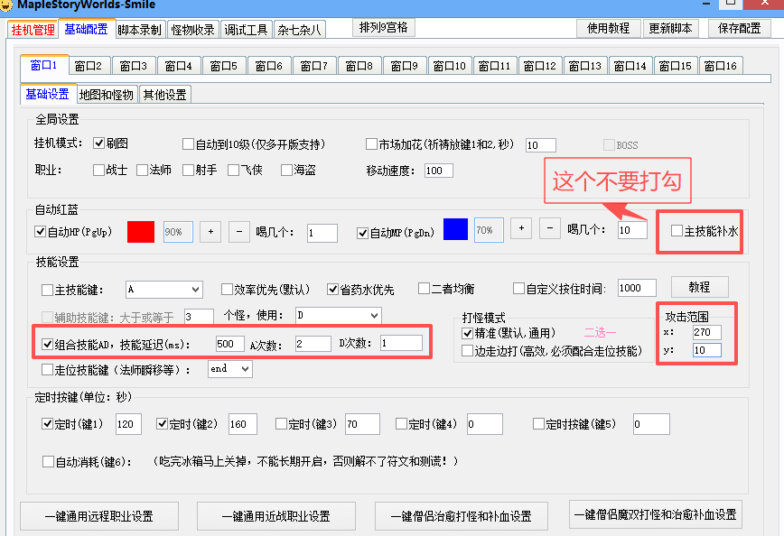Disable the 组合技能AD checkbox

pos(48,344)
